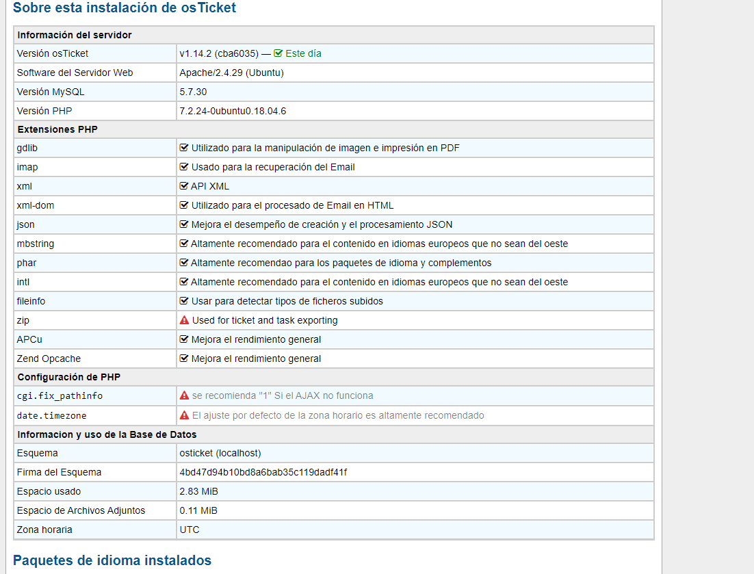The height and width of the screenshot is (574, 754).
Task: Click the warning icon for cgi.fix_pathinfo
Action: click(184, 395)
